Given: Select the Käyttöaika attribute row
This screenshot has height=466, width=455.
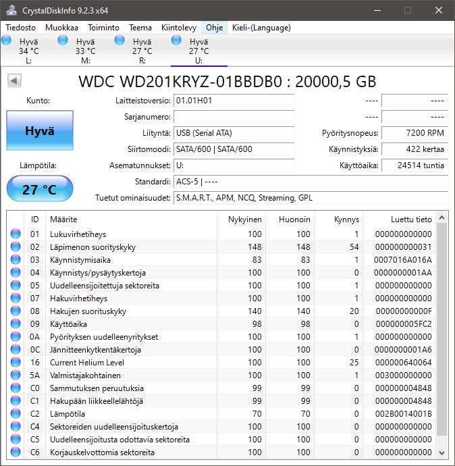Looking at the screenshot, I should pos(135,324).
